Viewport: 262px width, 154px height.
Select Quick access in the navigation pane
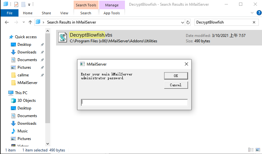(x=26, y=37)
